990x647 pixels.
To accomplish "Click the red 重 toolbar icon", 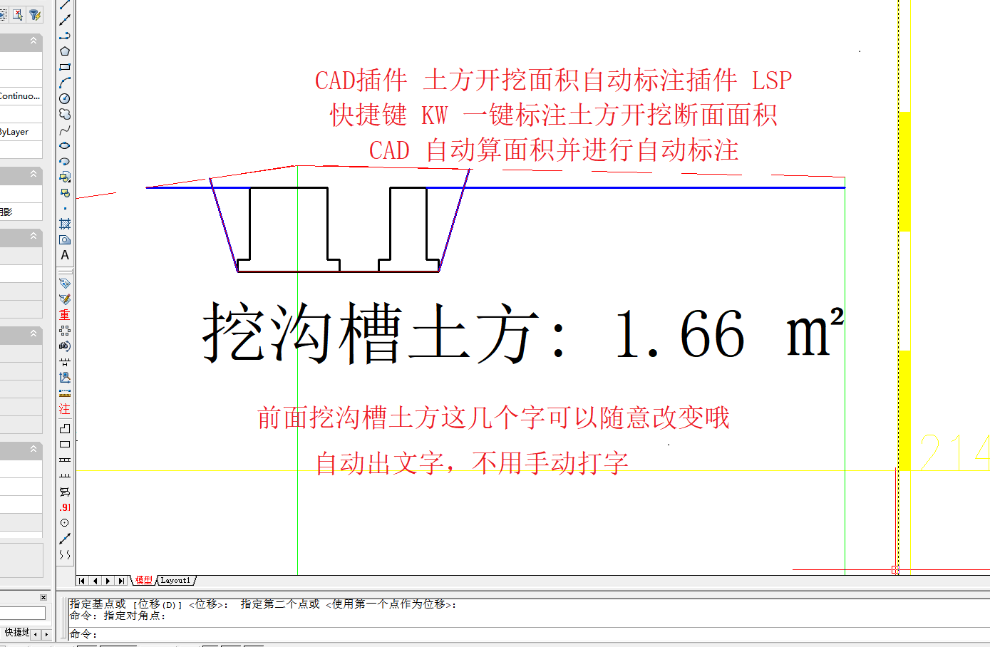I will tap(65, 315).
